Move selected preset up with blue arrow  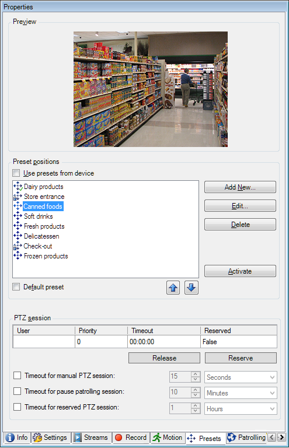coord(173,288)
